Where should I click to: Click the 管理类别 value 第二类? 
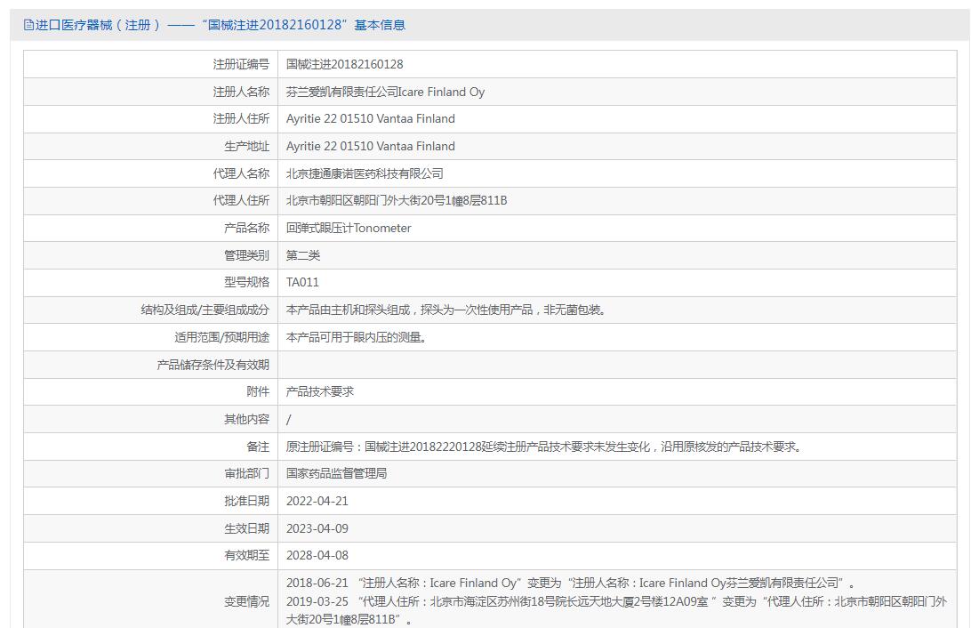click(x=303, y=255)
